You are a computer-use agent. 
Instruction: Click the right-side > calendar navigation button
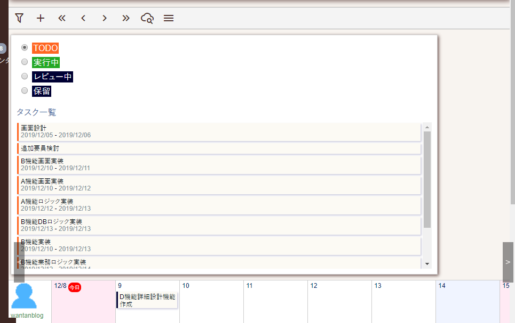(x=508, y=262)
